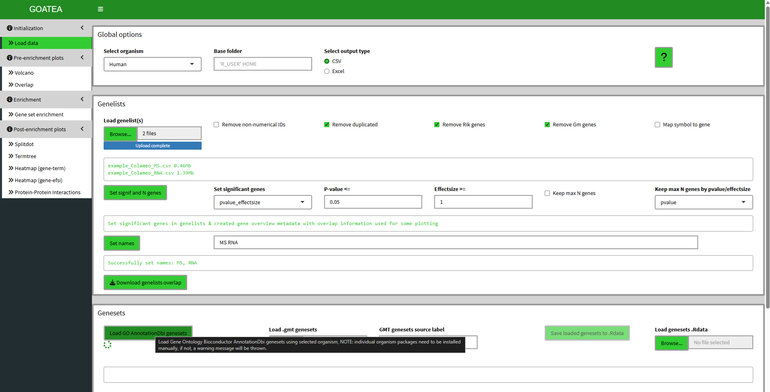Go to Gene set enrichment page
770x392 pixels.
pos(39,114)
